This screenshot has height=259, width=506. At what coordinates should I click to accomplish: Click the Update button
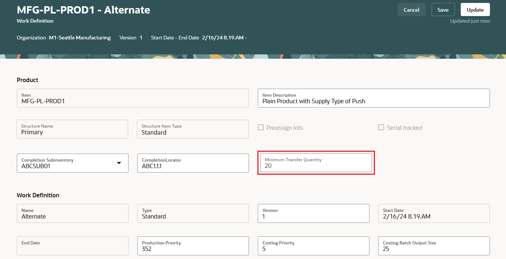tap(475, 10)
